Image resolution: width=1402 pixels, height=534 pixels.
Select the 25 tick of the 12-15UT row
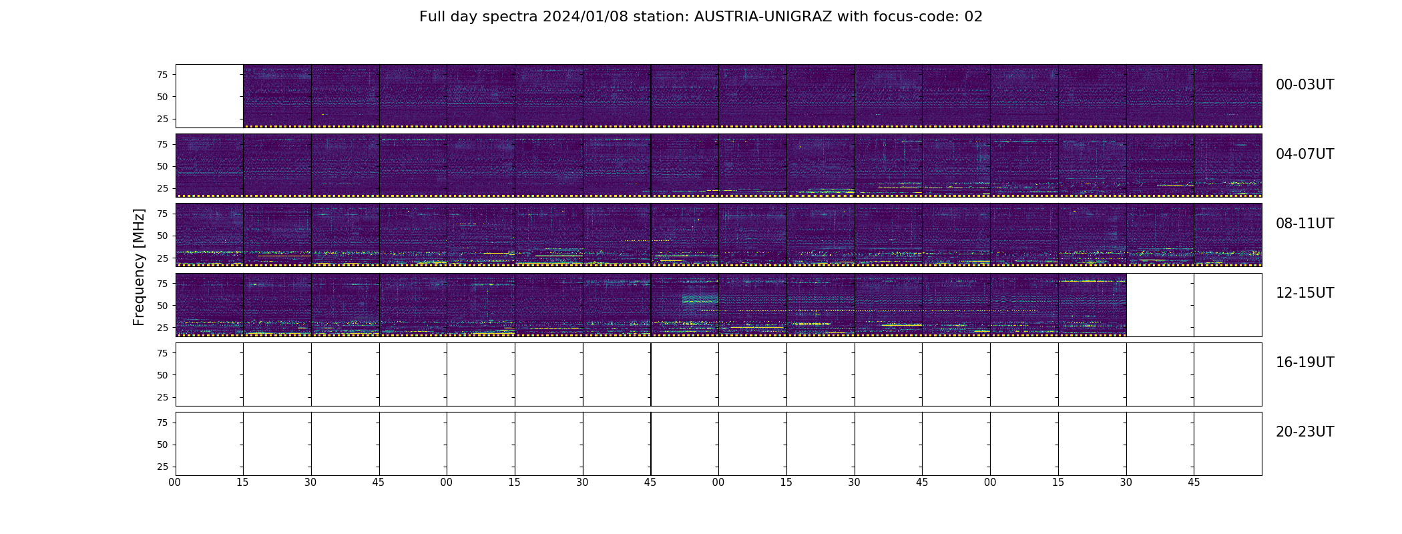point(162,328)
